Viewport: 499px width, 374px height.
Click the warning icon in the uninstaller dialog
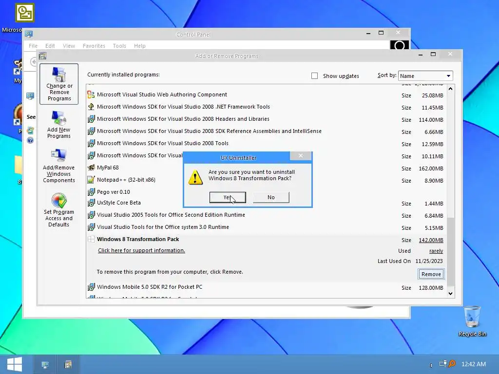coord(195,177)
